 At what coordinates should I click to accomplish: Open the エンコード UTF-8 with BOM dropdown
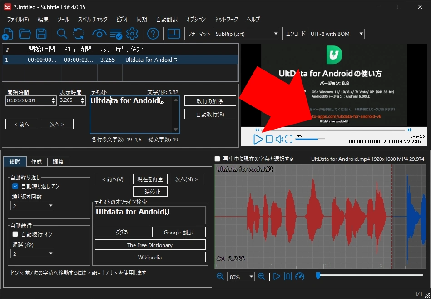336,34
